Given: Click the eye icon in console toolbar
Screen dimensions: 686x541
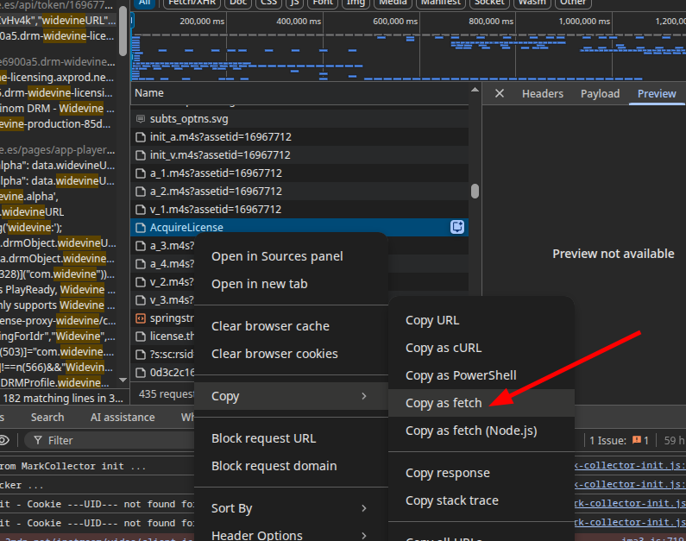Looking at the screenshot, I should (4, 440).
